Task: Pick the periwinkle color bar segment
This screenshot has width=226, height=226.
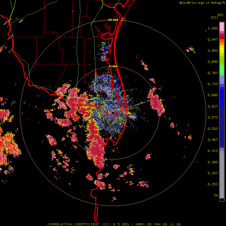Action: 222,80
